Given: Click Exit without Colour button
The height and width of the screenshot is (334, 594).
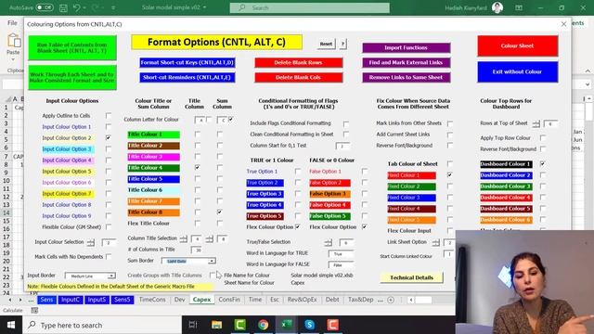Looking at the screenshot, I should [x=518, y=72].
